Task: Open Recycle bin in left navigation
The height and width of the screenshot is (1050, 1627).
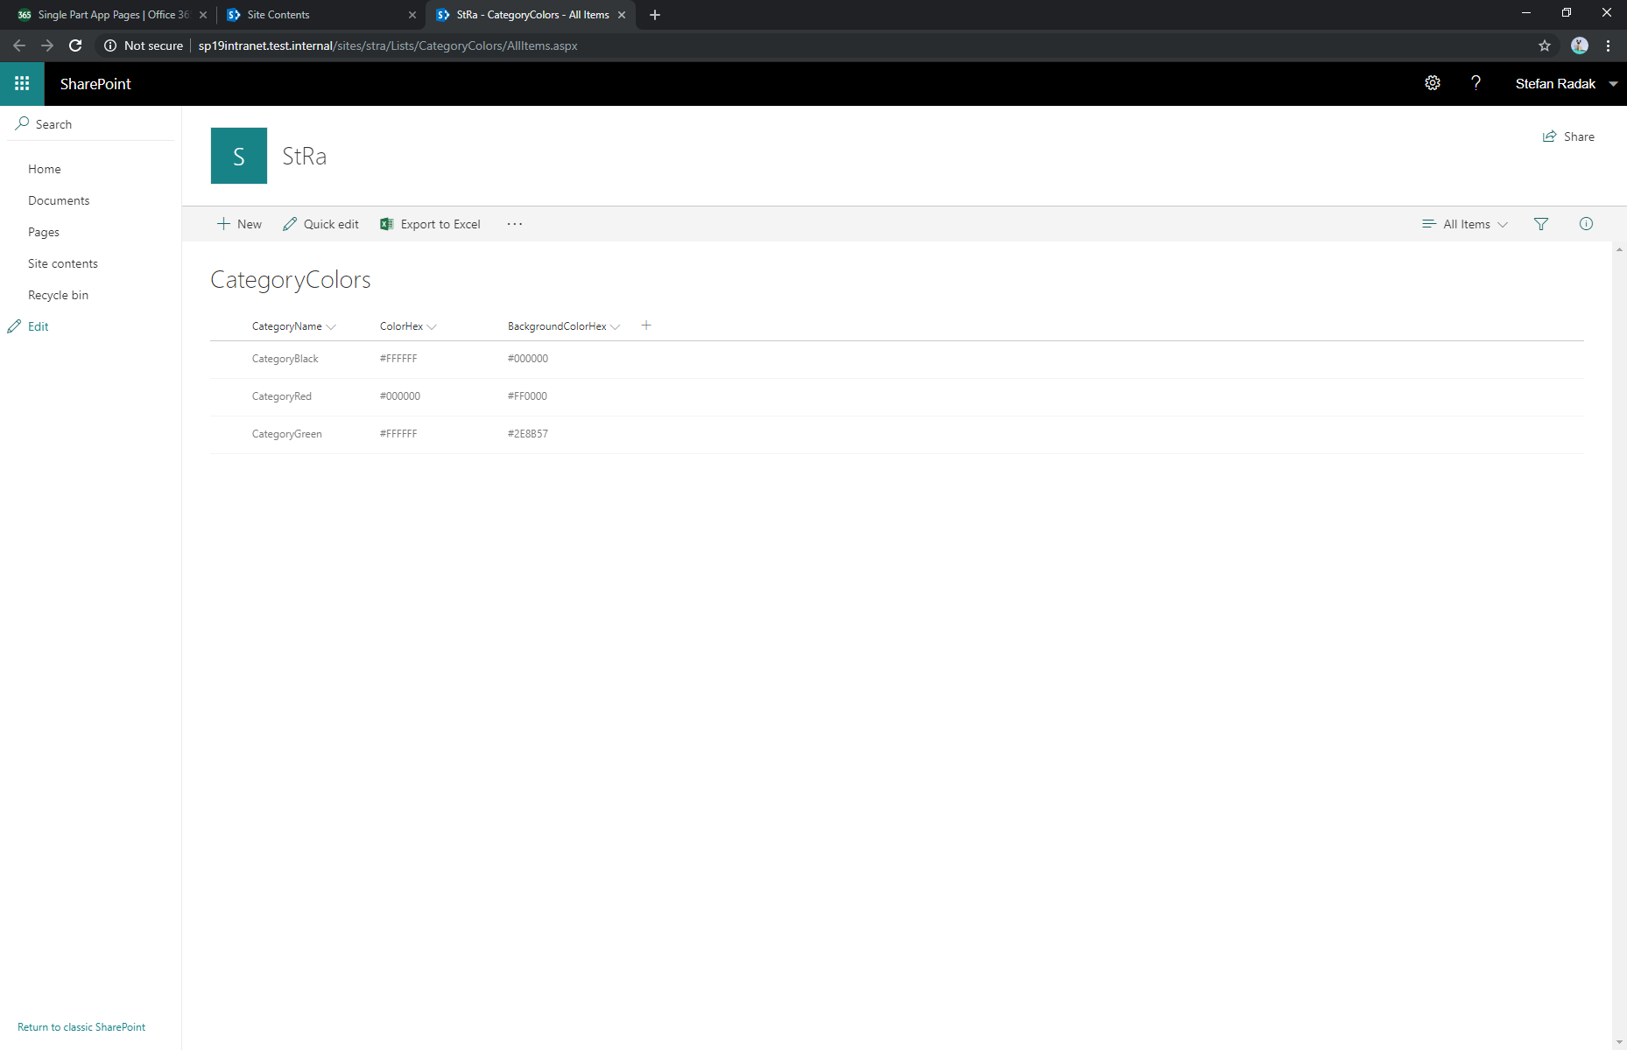Action: pos(59,295)
